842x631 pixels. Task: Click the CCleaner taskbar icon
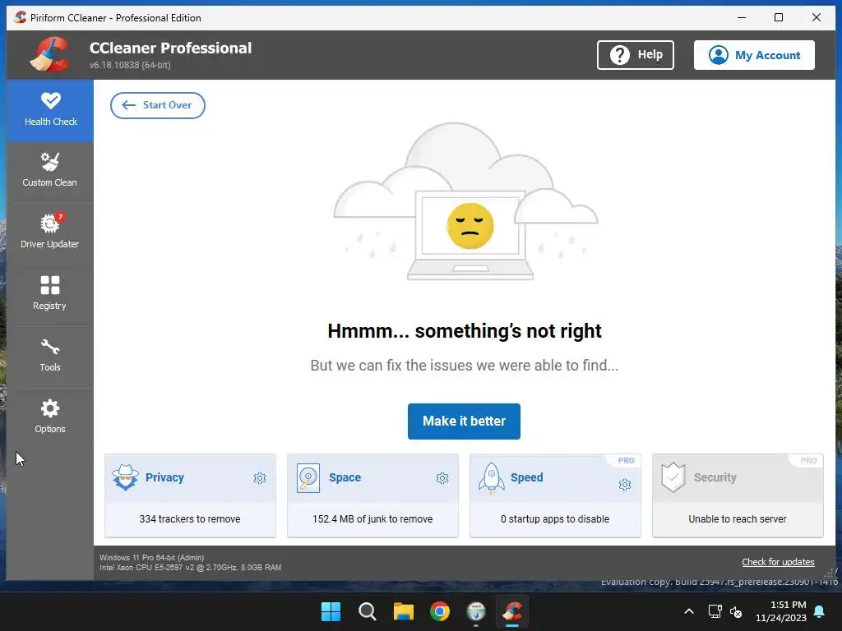(512, 611)
